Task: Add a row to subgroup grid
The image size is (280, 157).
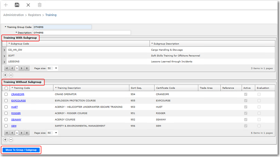Action: pos(5,75)
